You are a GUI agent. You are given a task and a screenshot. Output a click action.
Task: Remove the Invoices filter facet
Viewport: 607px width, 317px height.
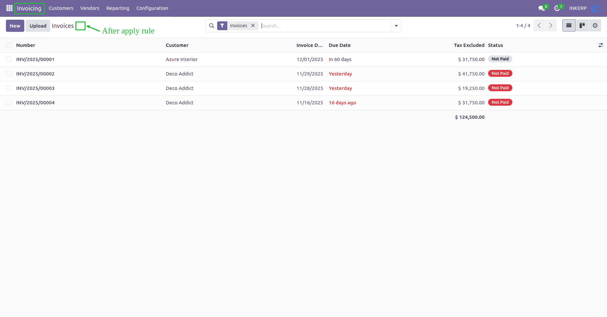click(253, 26)
